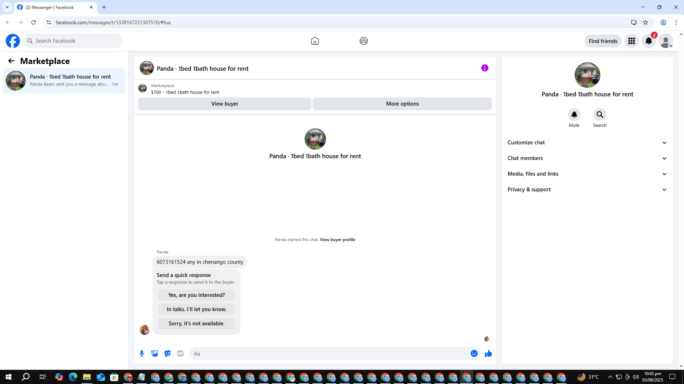This screenshot has height=384, width=684.
Task: Click the Facebook logo icon
Action: pos(13,41)
